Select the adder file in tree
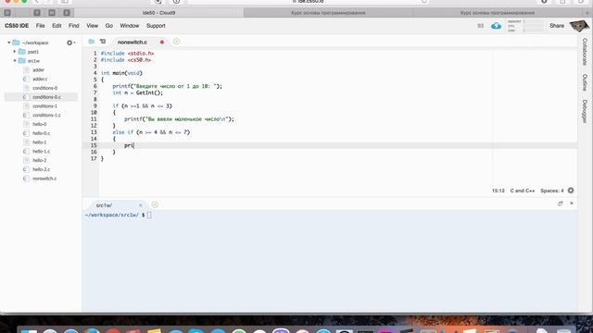The height and width of the screenshot is (333, 593). [38, 70]
